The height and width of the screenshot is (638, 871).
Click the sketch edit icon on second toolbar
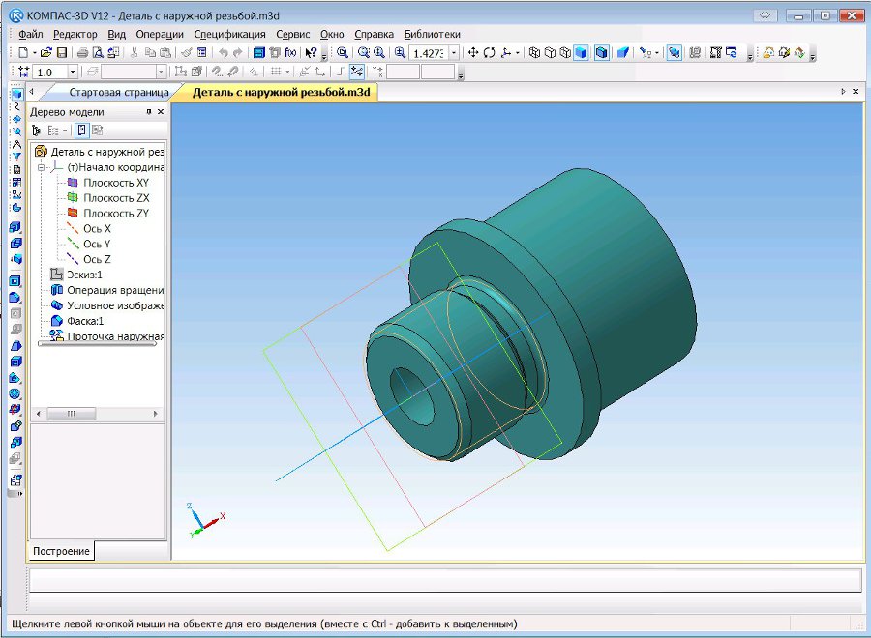181,72
